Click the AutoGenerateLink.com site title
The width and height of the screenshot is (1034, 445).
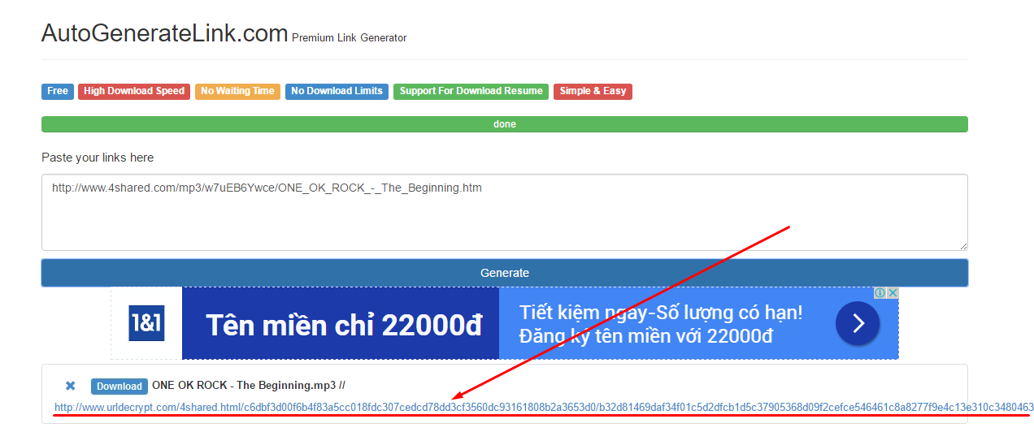(165, 33)
